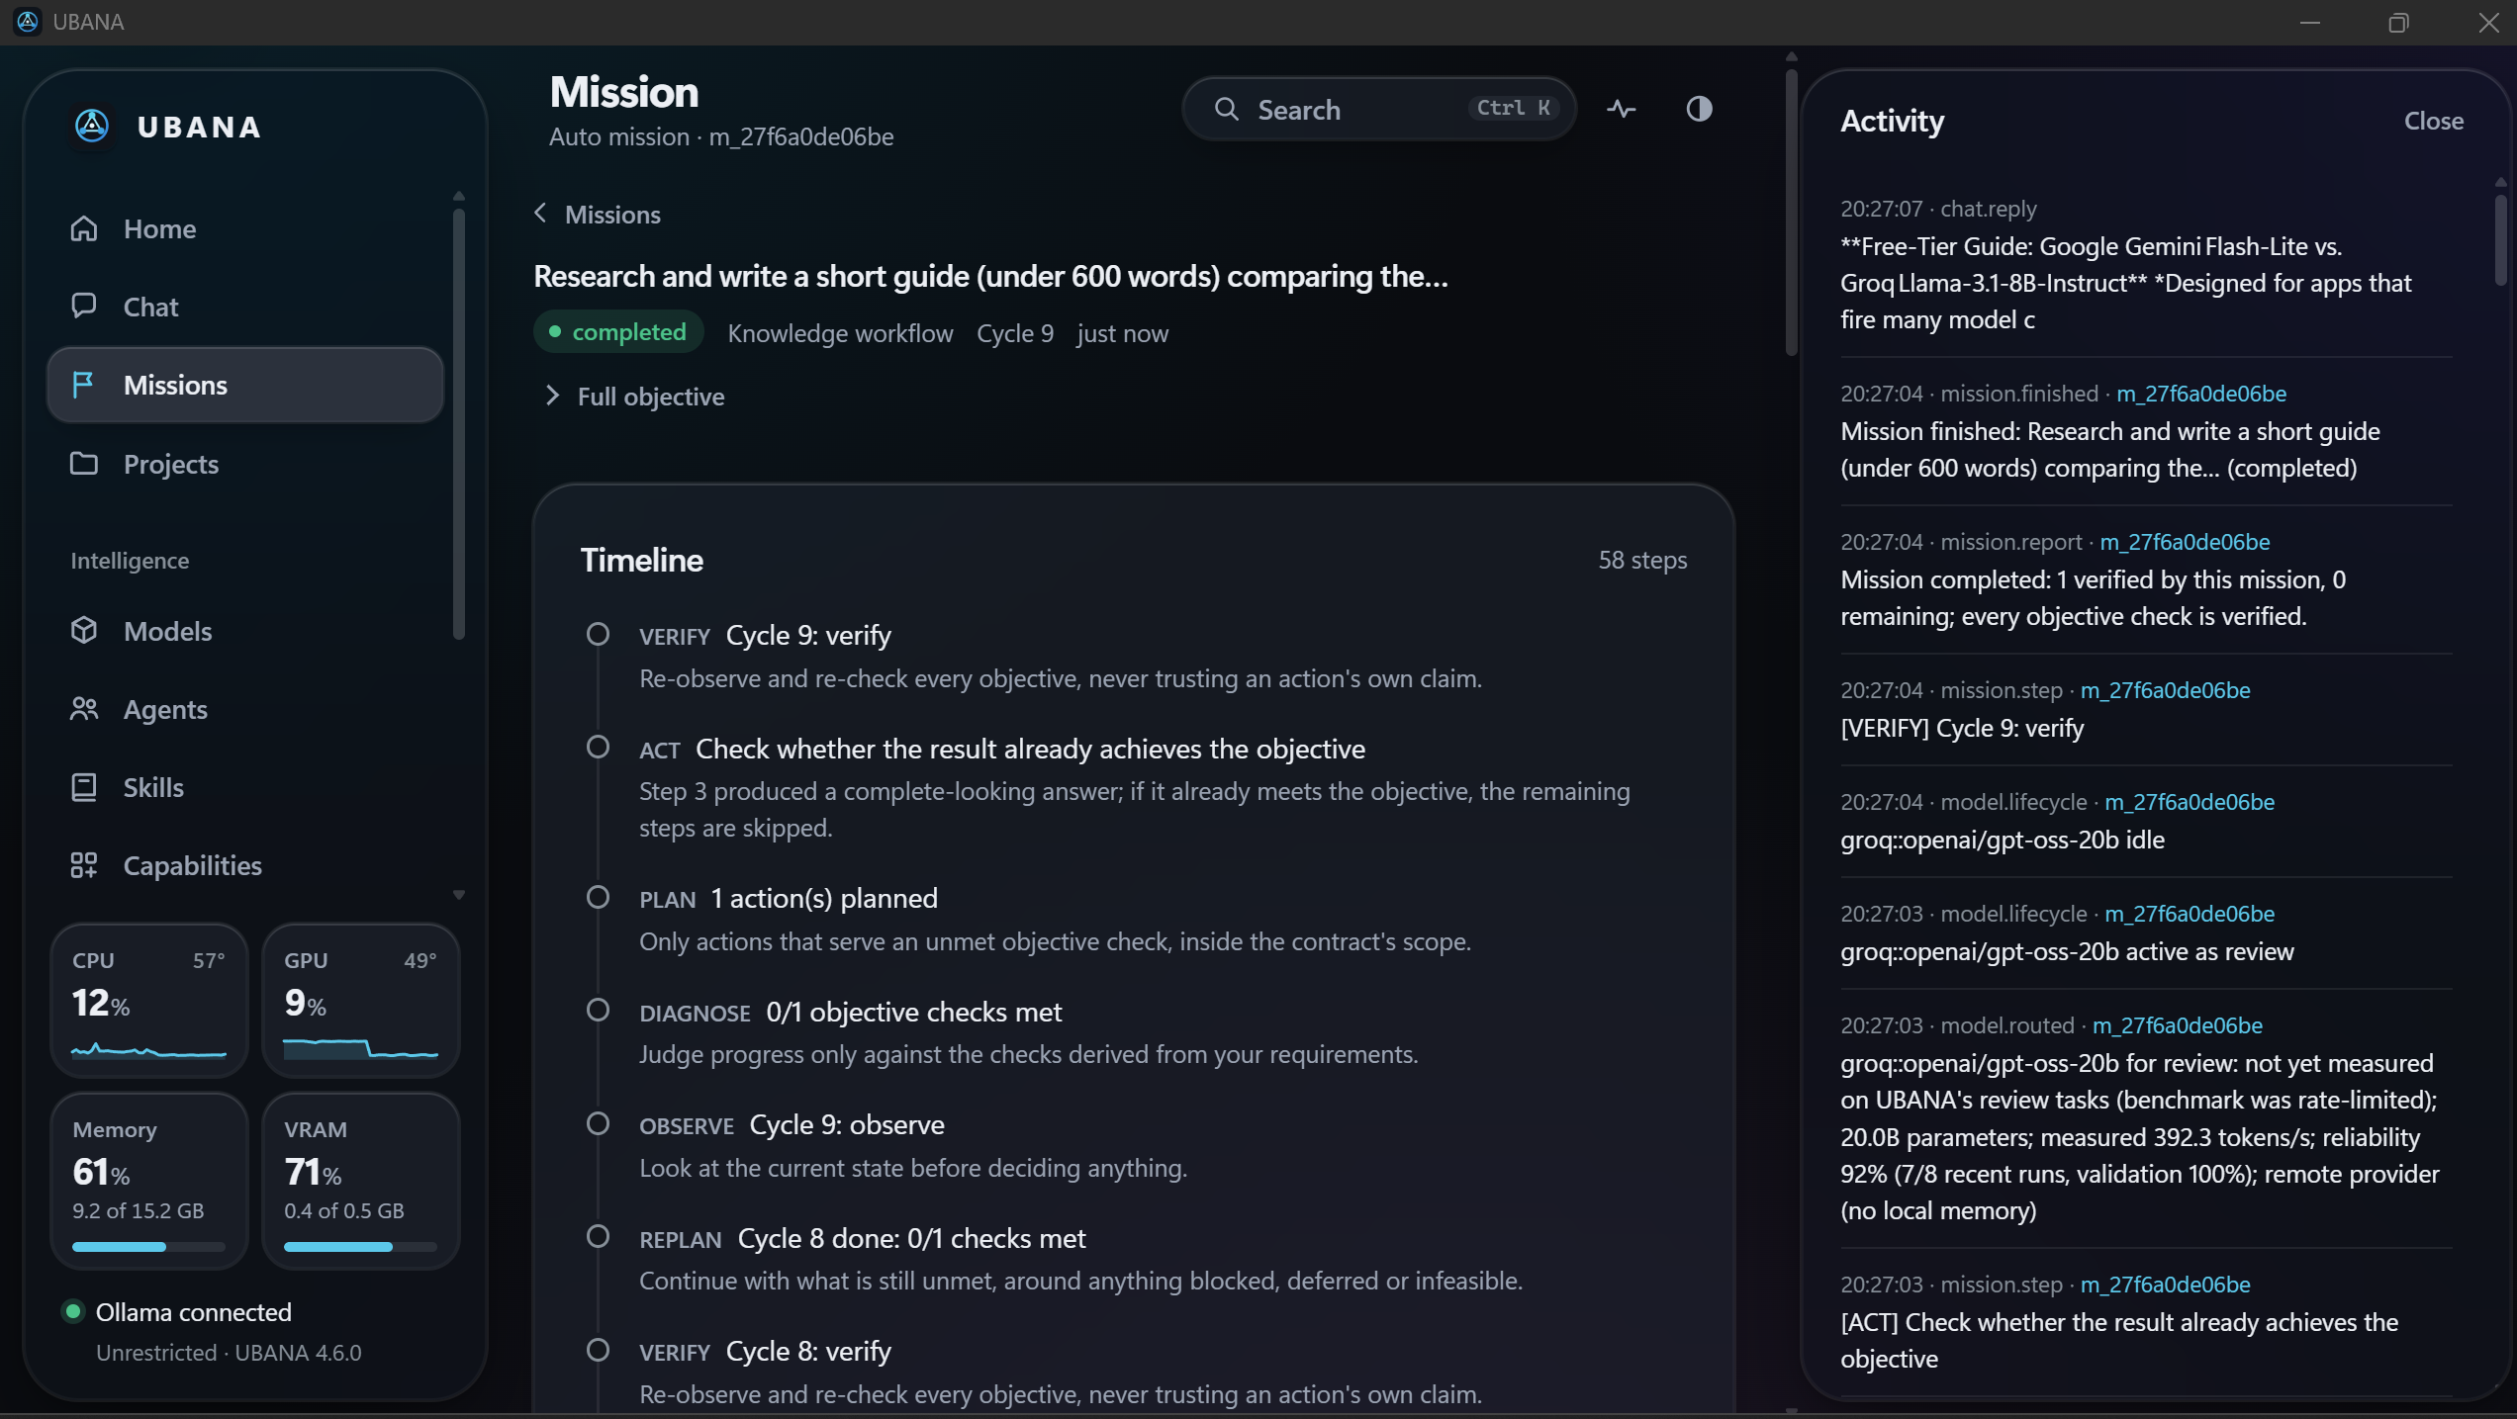The width and height of the screenshot is (2517, 1419).
Task: Open the GPU usage card
Action: [360, 1000]
